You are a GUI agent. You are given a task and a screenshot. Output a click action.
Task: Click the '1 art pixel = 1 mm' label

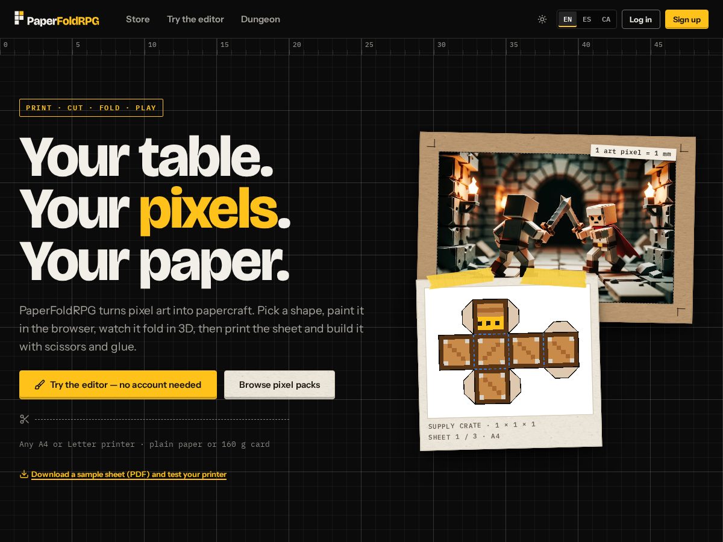tap(633, 152)
